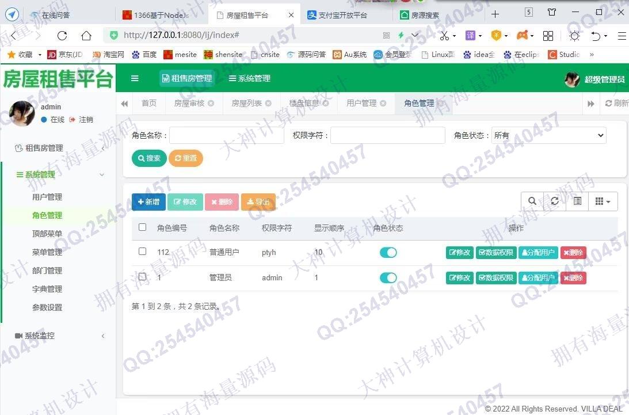Refresh table with toolbar refresh icon
This screenshot has width=629, height=415.
point(555,201)
